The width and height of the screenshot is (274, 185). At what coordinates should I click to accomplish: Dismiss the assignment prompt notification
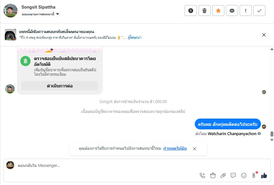point(195,148)
